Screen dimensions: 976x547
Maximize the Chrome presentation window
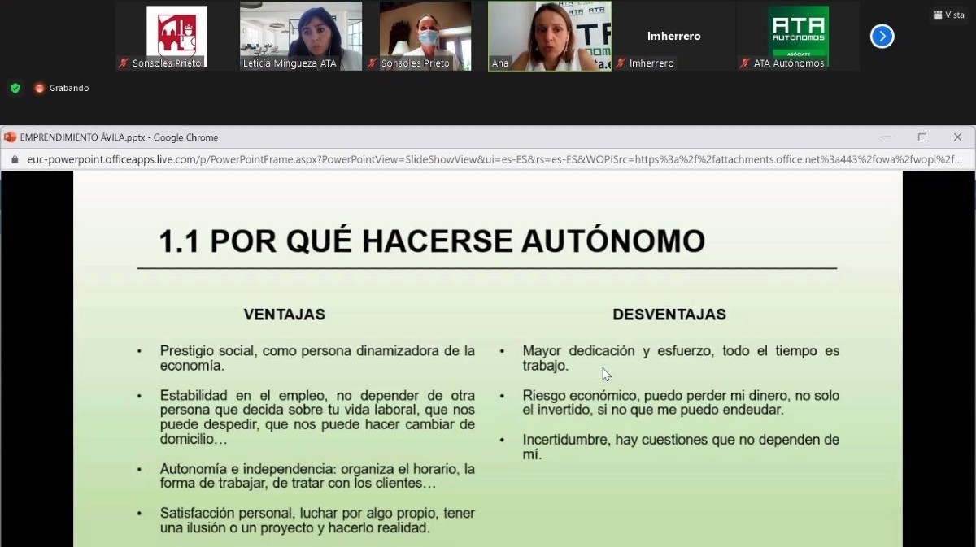pyautogui.click(x=922, y=137)
